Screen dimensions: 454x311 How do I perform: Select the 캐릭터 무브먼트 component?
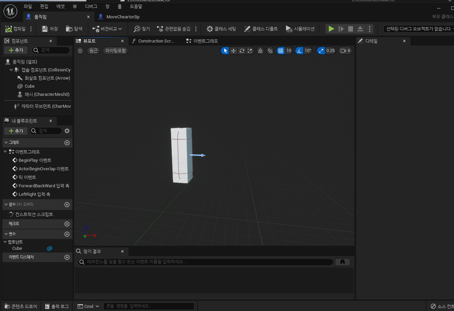point(42,106)
